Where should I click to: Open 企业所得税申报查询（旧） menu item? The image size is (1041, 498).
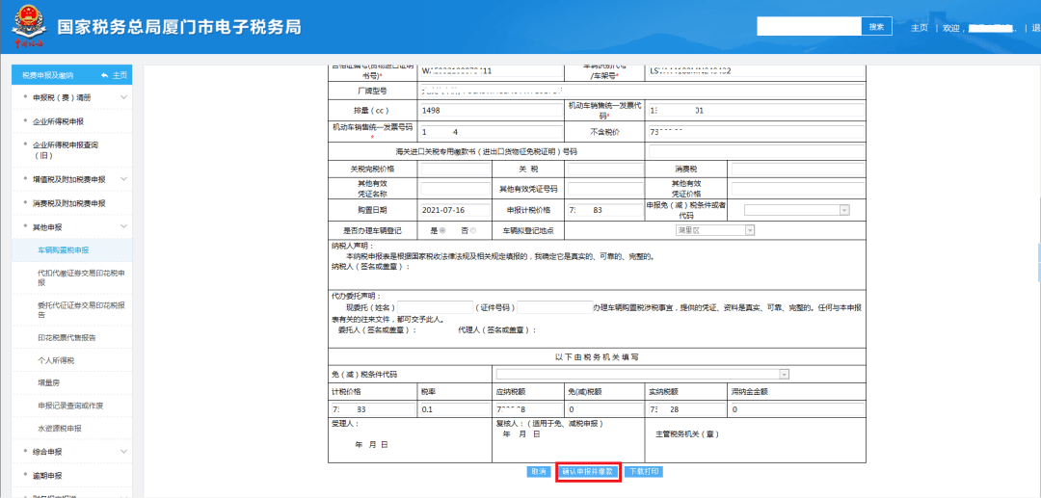coord(64,150)
